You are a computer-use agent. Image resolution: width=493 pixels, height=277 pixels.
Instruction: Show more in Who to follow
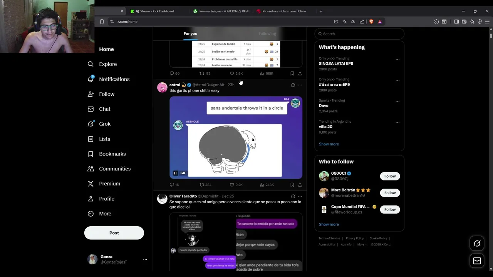(x=329, y=224)
